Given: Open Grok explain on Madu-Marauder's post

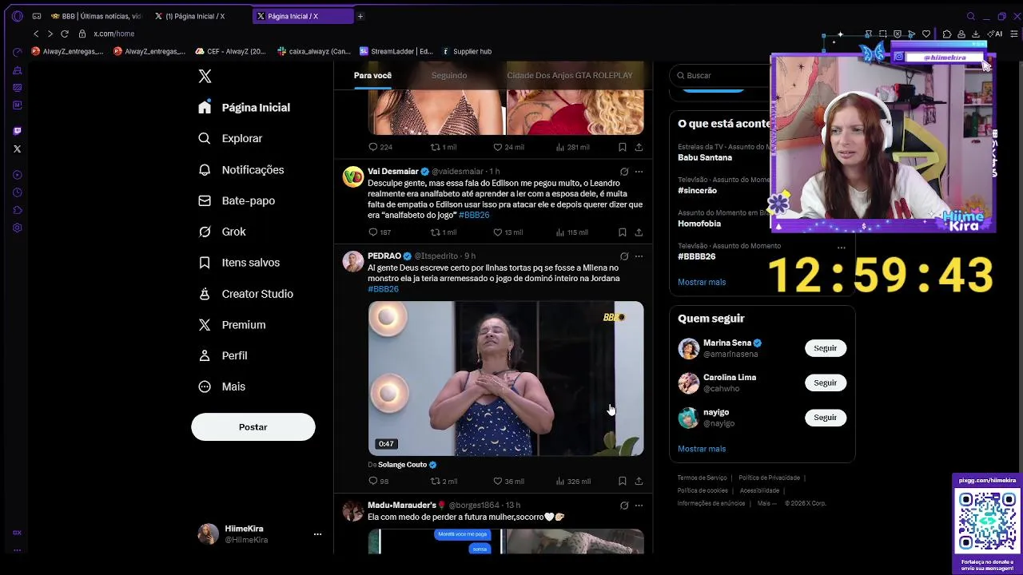Looking at the screenshot, I should click(624, 505).
